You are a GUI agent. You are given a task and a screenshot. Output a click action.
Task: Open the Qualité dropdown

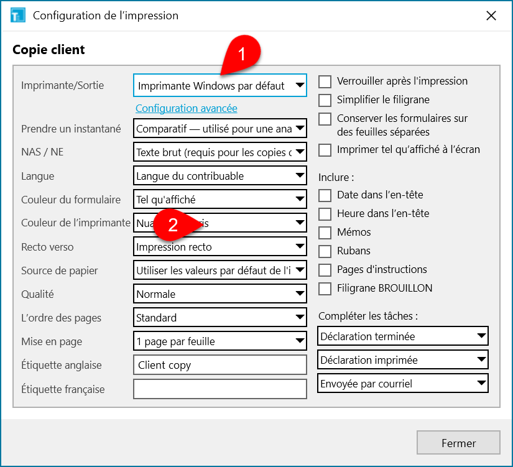220,294
